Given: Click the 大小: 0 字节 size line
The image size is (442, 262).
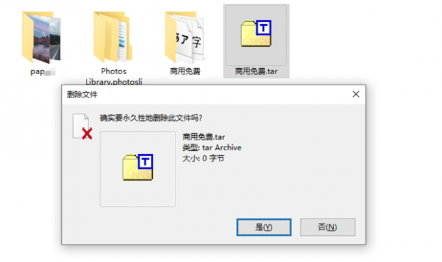Looking at the screenshot, I should tap(203, 158).
